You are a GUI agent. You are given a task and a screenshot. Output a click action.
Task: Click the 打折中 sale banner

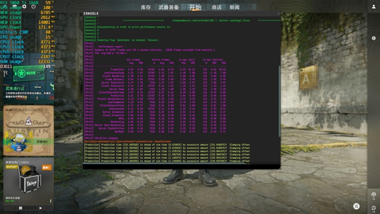(42, 141)
